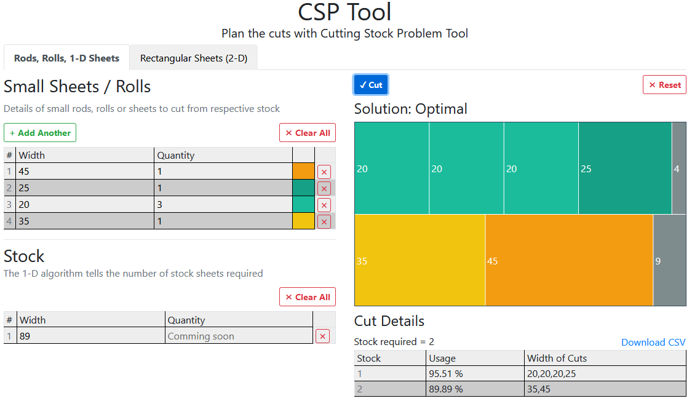This screenshot has height=401, width=692.
Task: Delete the 25-width sheet row
Action: tap(324, 188)
